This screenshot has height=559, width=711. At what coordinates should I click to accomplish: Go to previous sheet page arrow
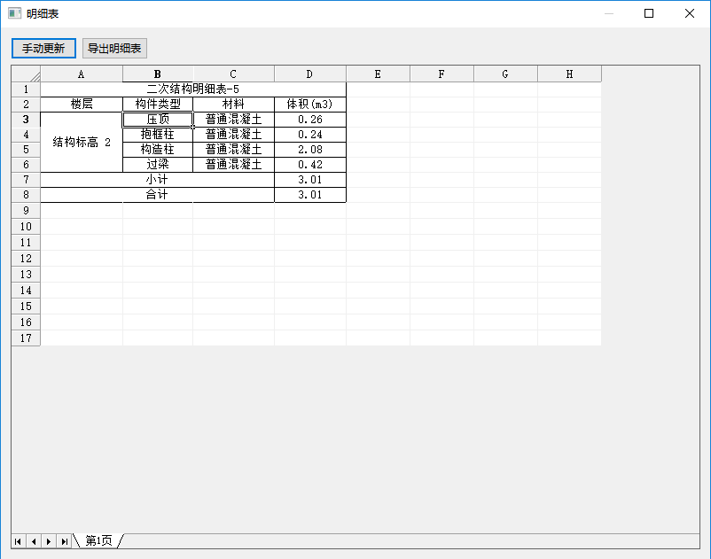34,541
